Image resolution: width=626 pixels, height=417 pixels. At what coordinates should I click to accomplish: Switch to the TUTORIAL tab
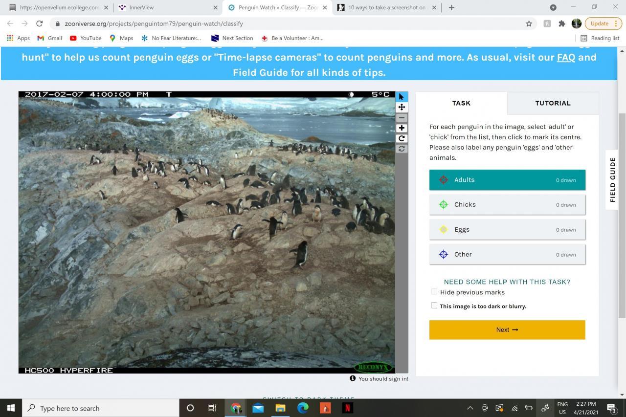(x=553, y=103)
